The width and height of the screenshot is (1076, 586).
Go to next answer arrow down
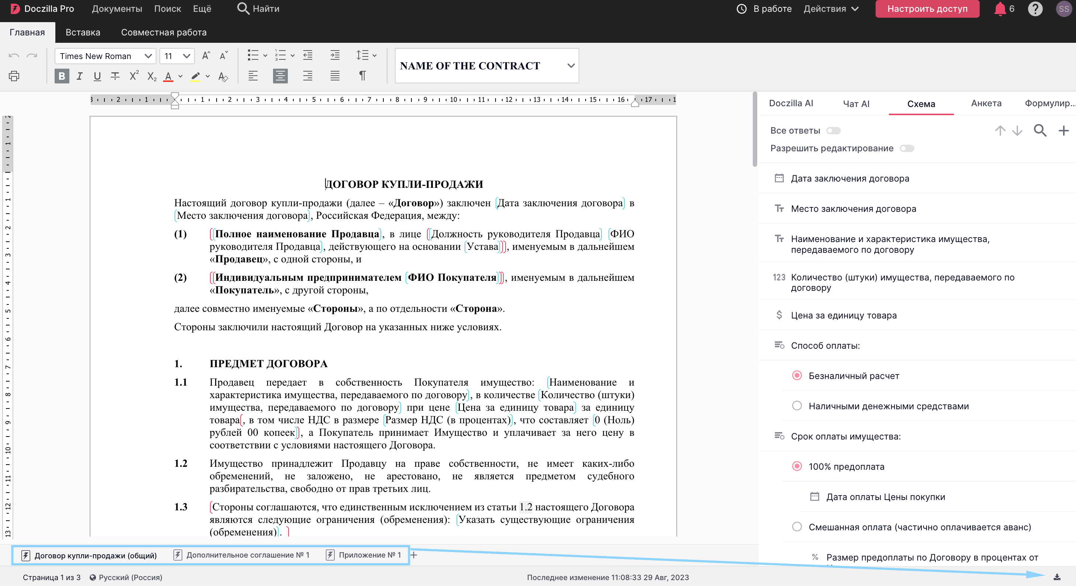(x=1018, y=131)
